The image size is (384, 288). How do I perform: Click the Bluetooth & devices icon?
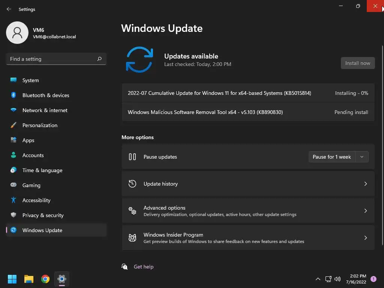coord(13,95)
